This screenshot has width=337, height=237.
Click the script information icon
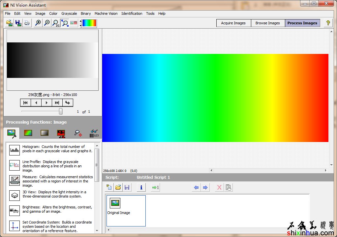[x=141, y=187]
